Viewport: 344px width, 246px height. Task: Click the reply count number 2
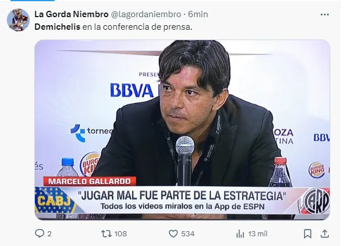(49, 233)
